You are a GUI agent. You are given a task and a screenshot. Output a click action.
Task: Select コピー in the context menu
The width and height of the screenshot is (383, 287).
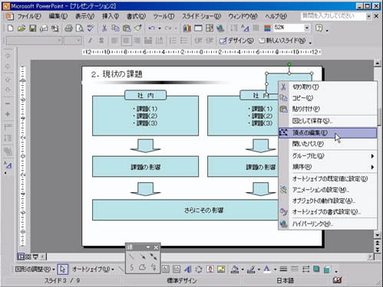328,98
